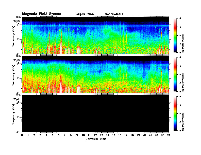Click hour 18 on the time axis

click(x=132, y=135)
